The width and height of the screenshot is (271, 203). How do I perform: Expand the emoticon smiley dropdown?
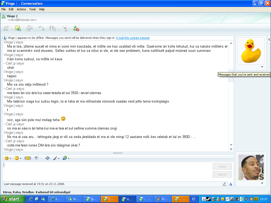pos(10,159)
